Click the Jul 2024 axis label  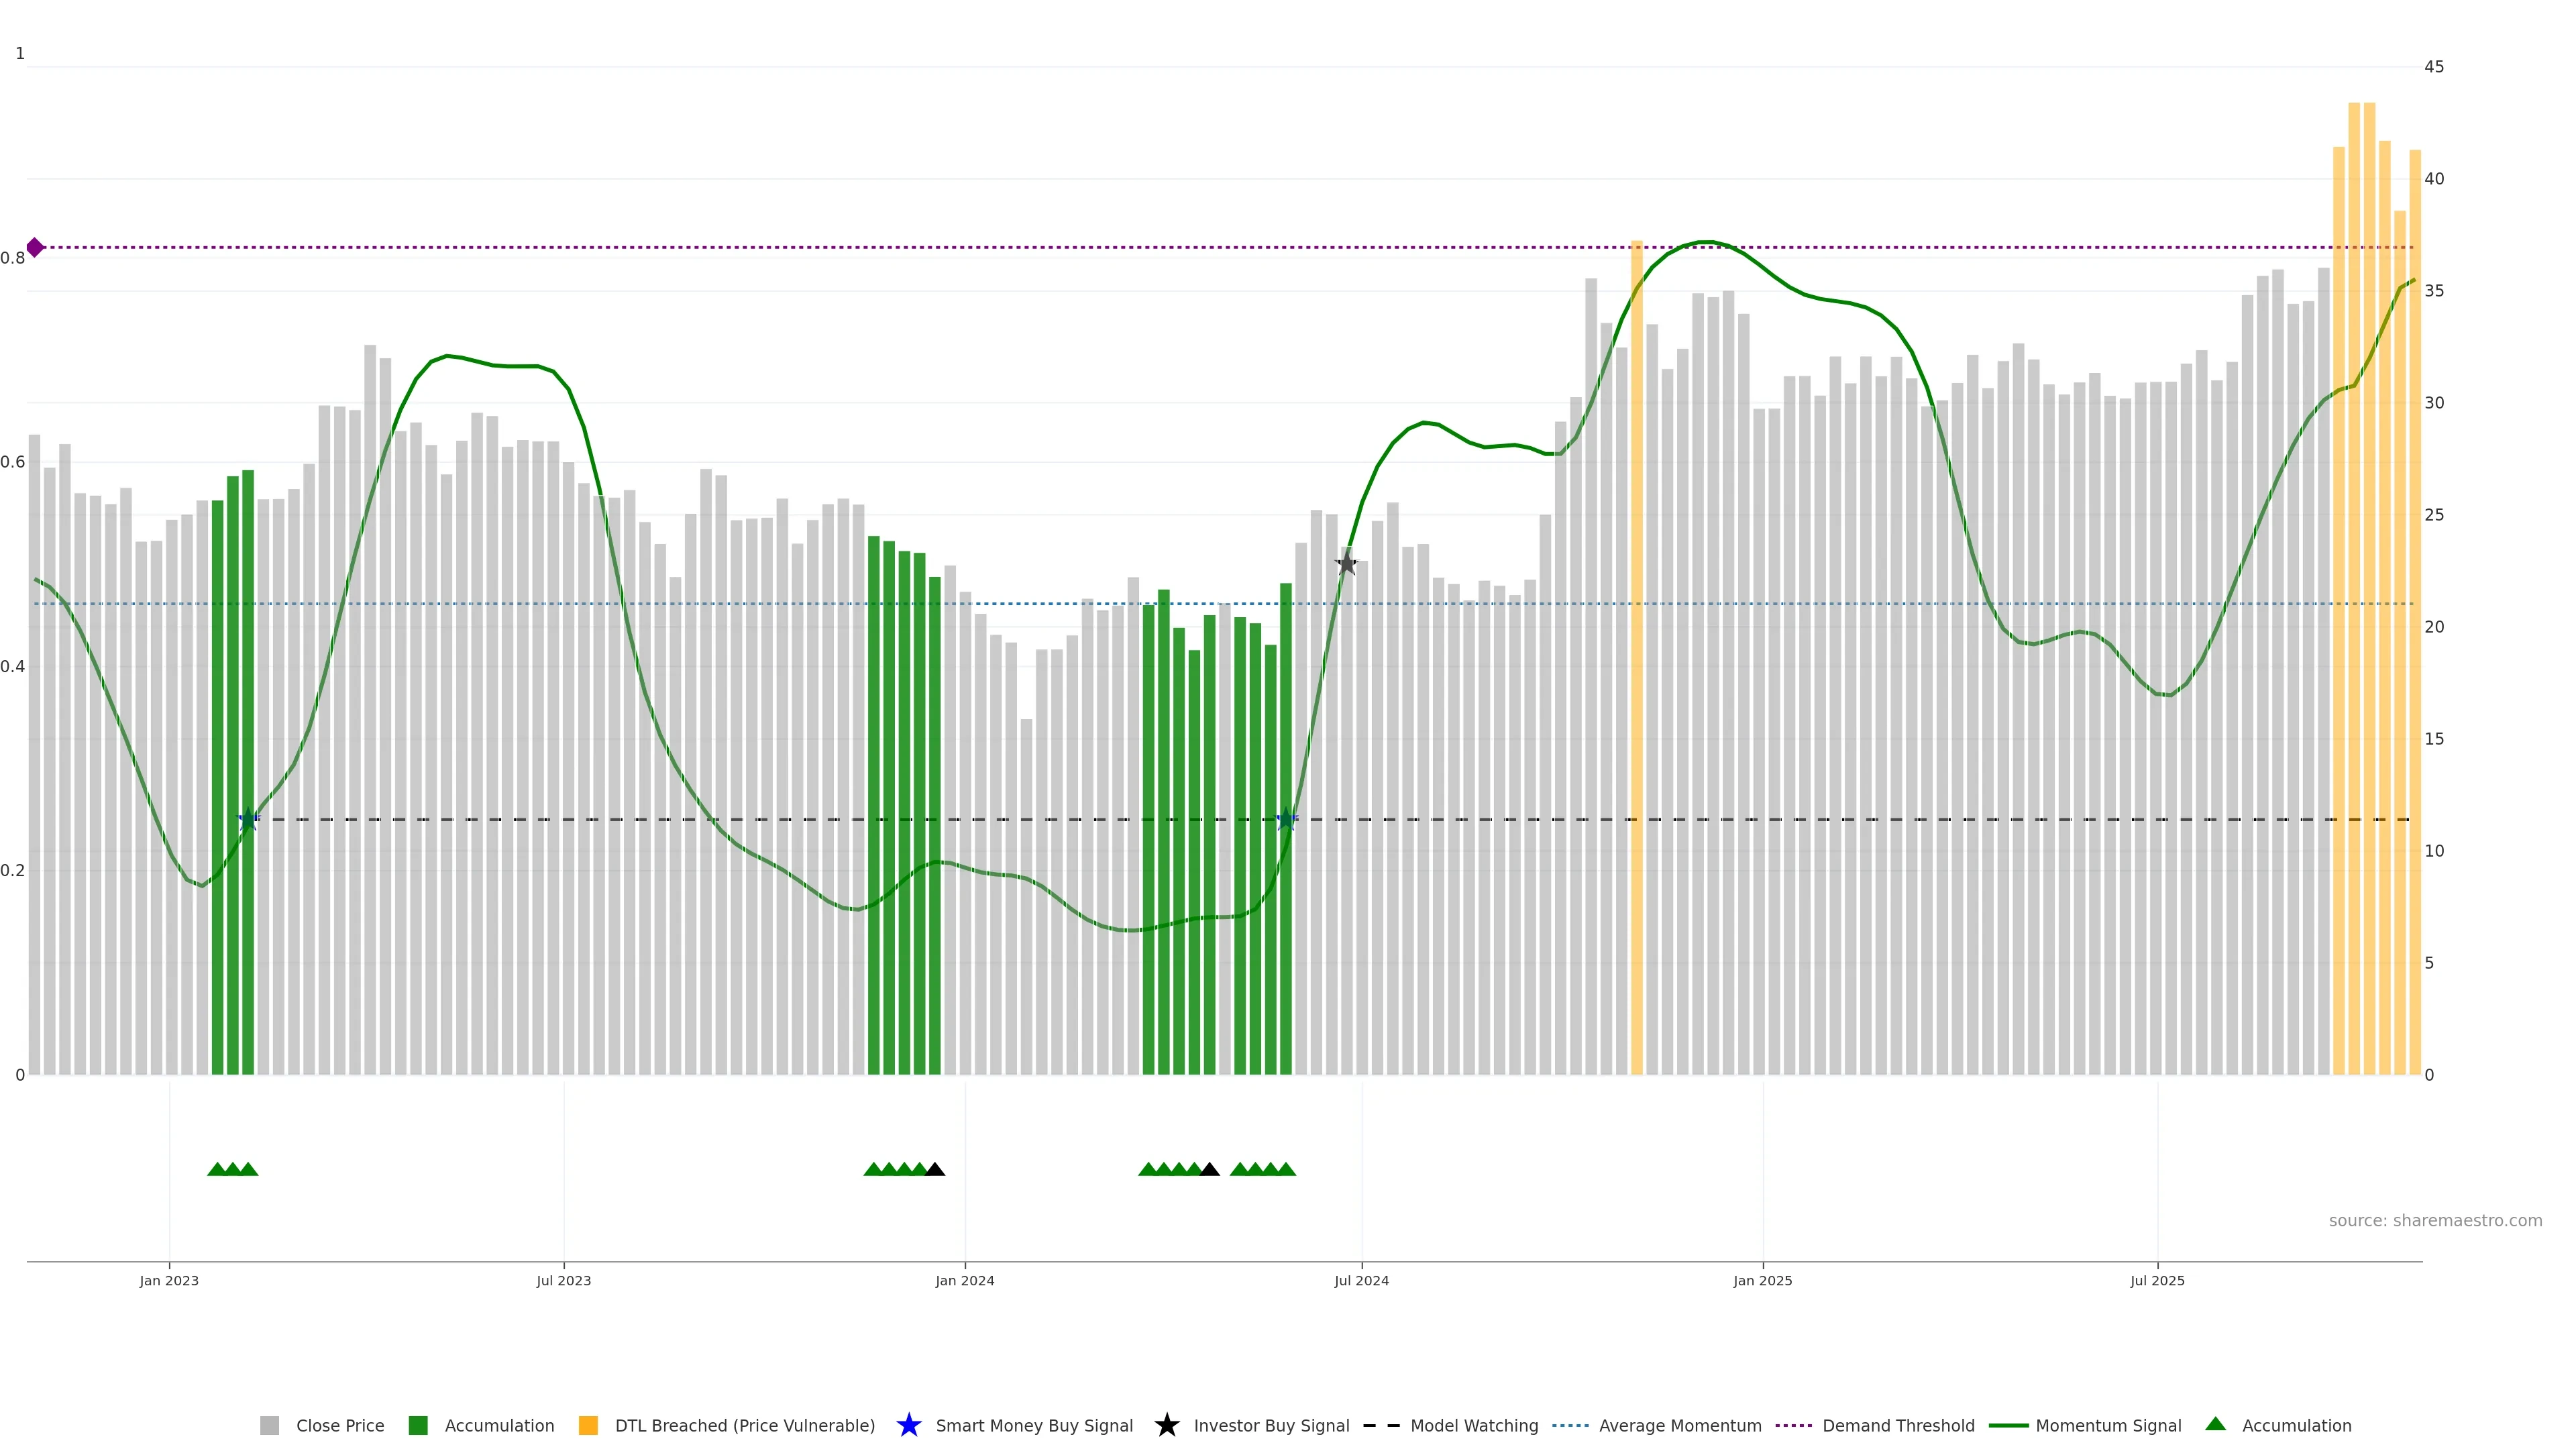(1361, 1280)
